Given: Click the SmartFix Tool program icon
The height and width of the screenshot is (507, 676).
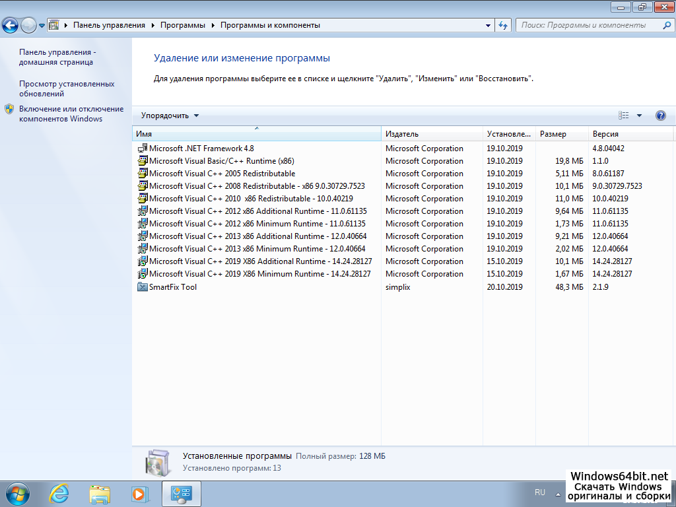Looking at the screenshot, I should (x=143, y=287).
